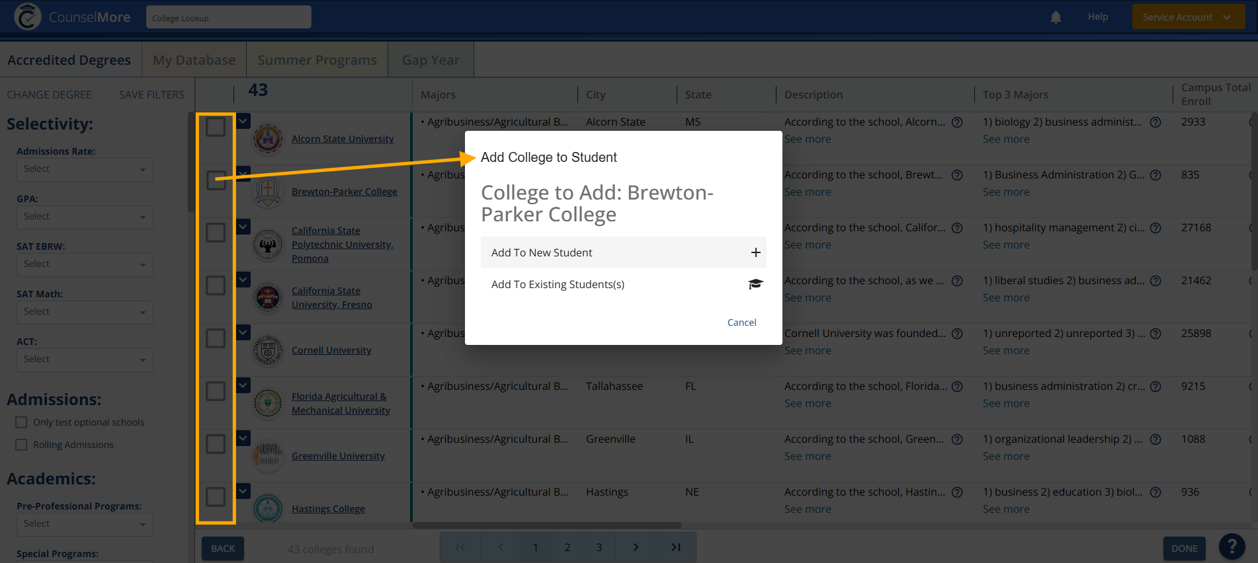Check the Alcorn State University checkbox
The image size is (1258, 563).
point(216,127)
